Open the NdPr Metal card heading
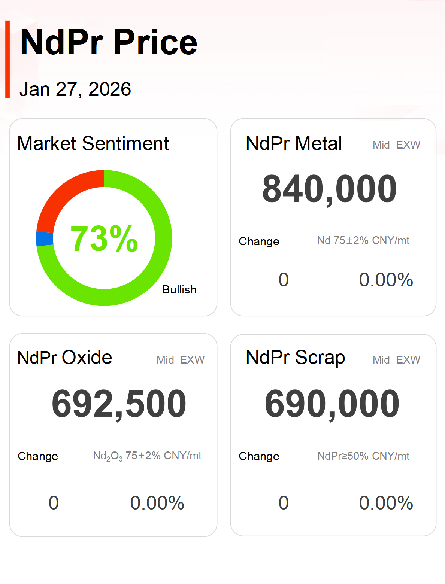The height and width of the screenshot is (584, 445). point(294,144)
